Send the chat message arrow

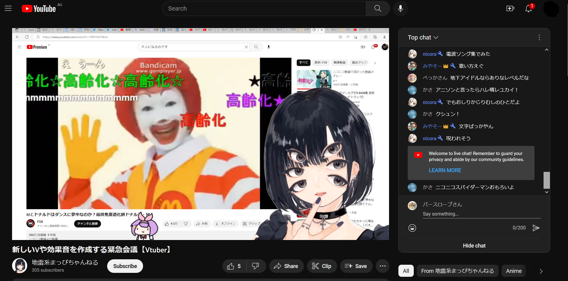(536, 228)
